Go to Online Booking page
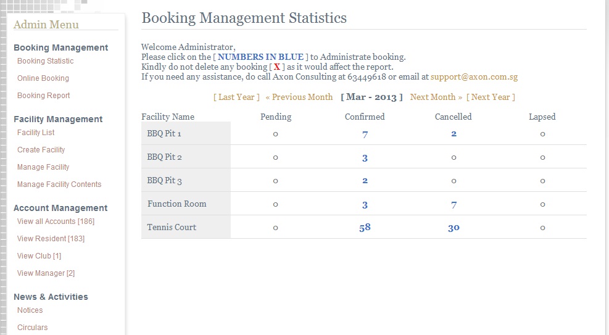 click(43, 78)
